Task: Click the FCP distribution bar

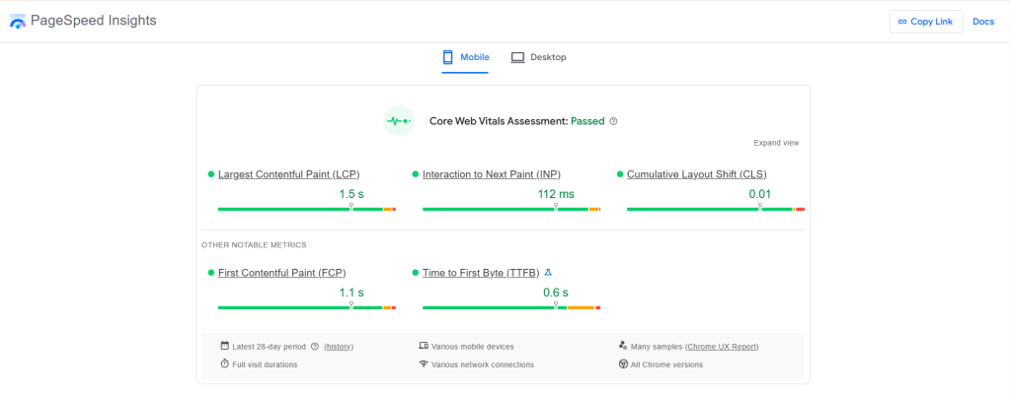Action: point(307,307)
